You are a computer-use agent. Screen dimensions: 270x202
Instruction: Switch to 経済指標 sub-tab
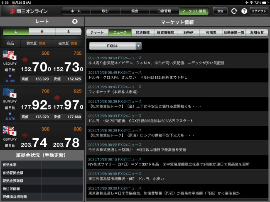pos(143,32)
